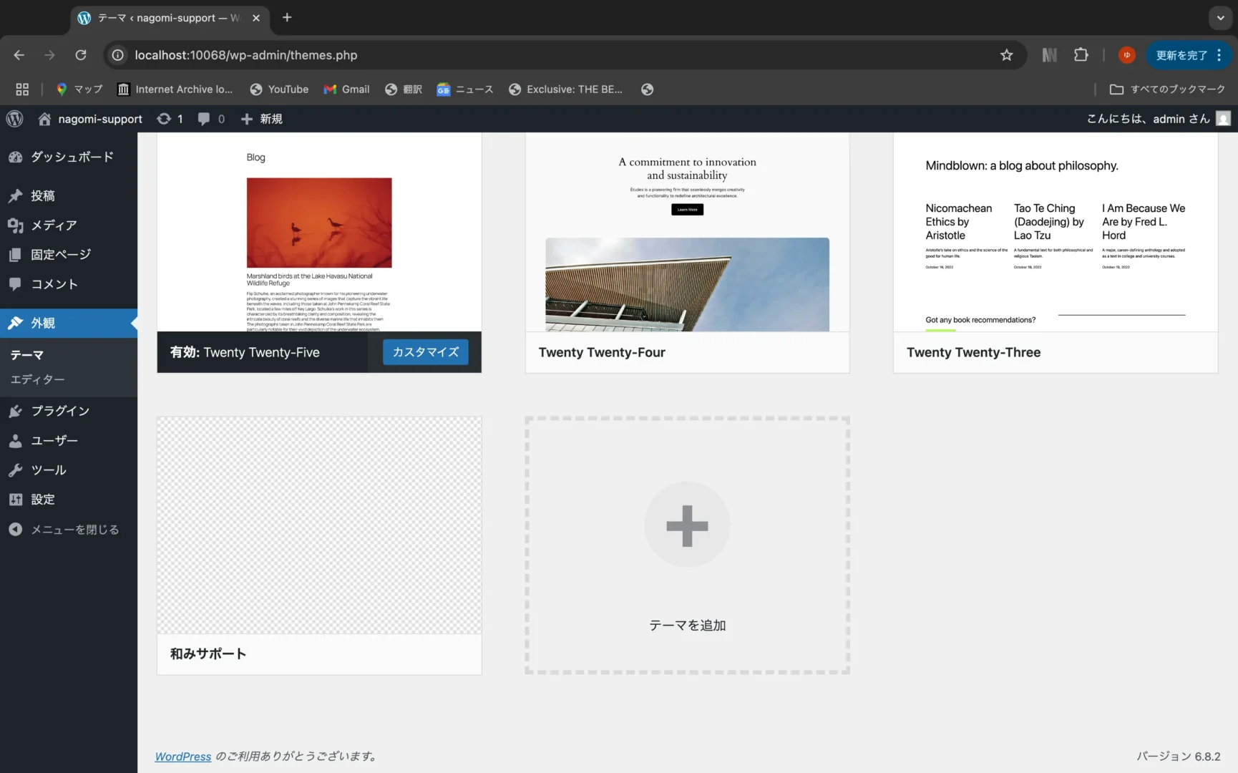Open the 設定 settings menu
This screenshot has height=773, width=1238.
click(x=43, y=500)
